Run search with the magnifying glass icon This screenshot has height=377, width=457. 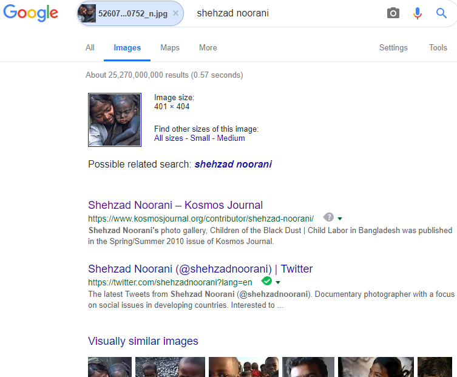click(441, 13)
